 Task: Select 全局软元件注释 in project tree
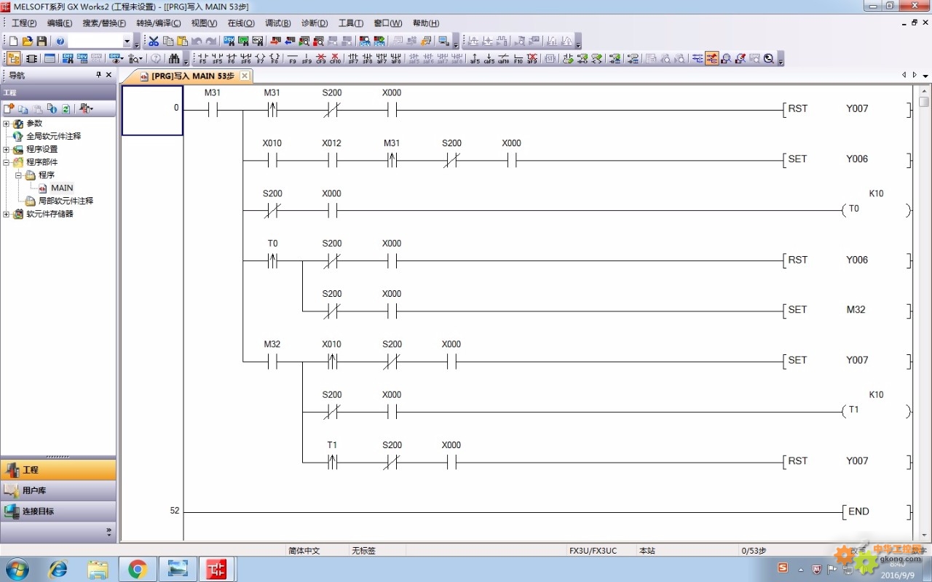click(54, 136)
